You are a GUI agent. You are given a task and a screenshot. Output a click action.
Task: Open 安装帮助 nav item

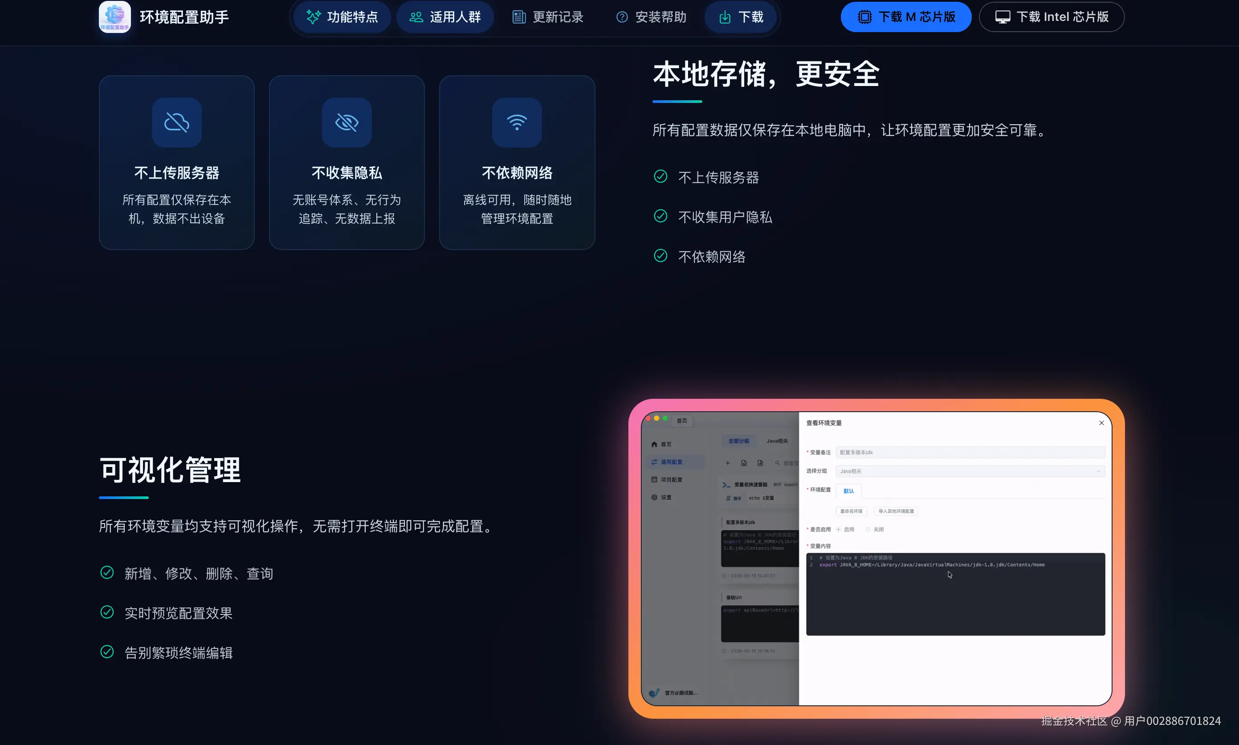[651, 17]
